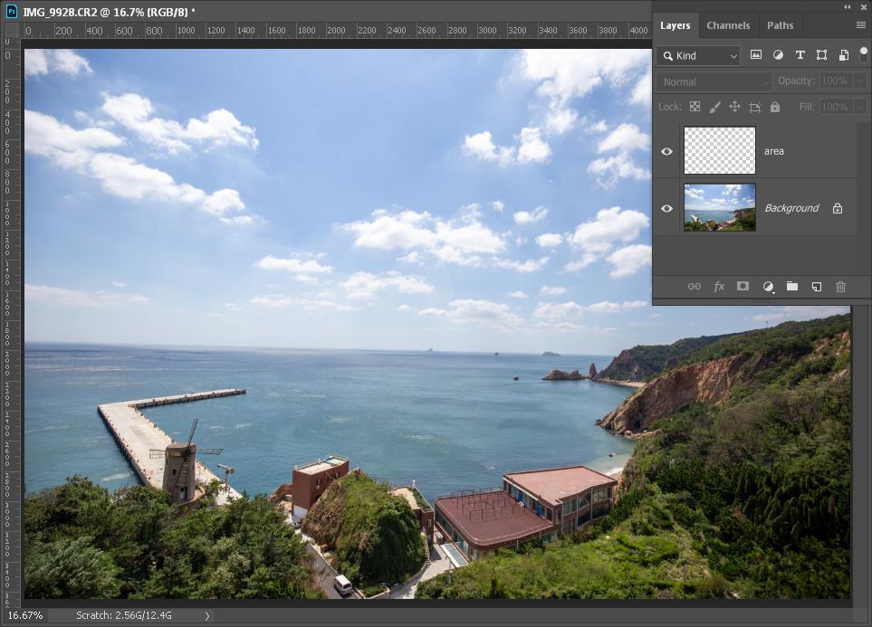The width and height of the screenshot is (872, 627).
Task: Filter for type layers icon
Action: 800,55
